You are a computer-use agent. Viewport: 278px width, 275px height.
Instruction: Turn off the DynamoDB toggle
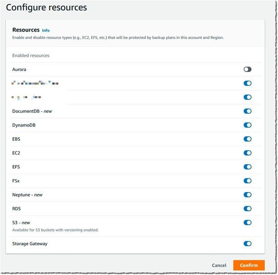coord(247,125)
